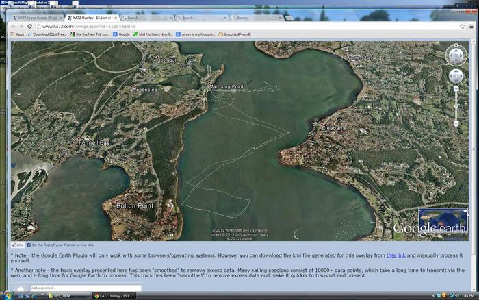Image resolution: width=479 pixels, height=300 pixels.
Task: Show hidden system tray icons arrow
Action: pos(433,296)
